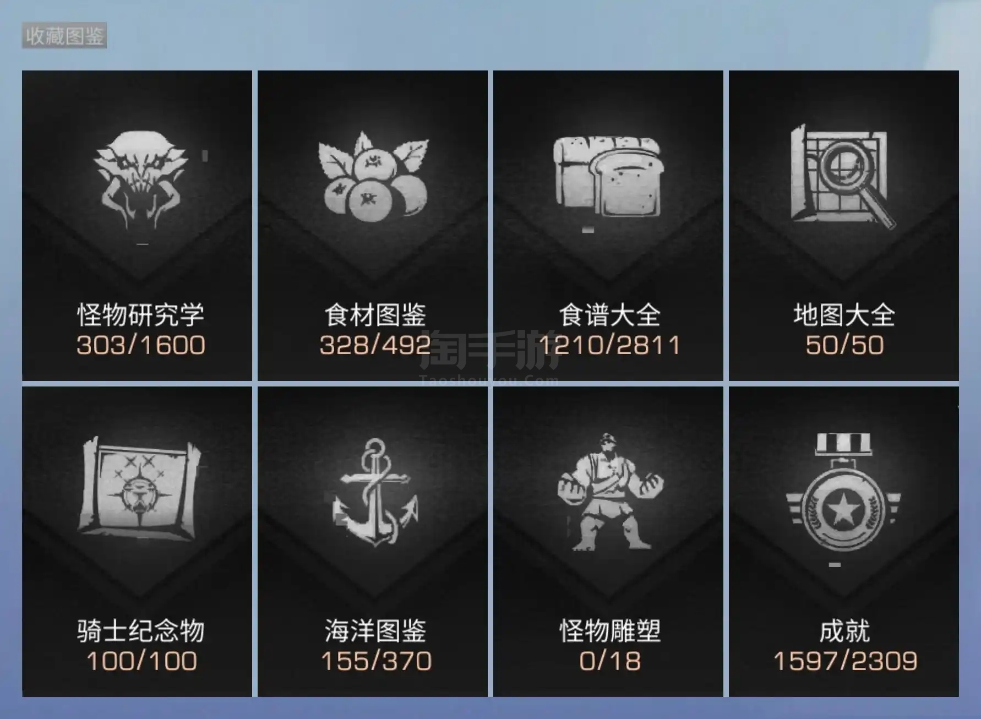Select the 303/1600 progress counter

[141, 345]
